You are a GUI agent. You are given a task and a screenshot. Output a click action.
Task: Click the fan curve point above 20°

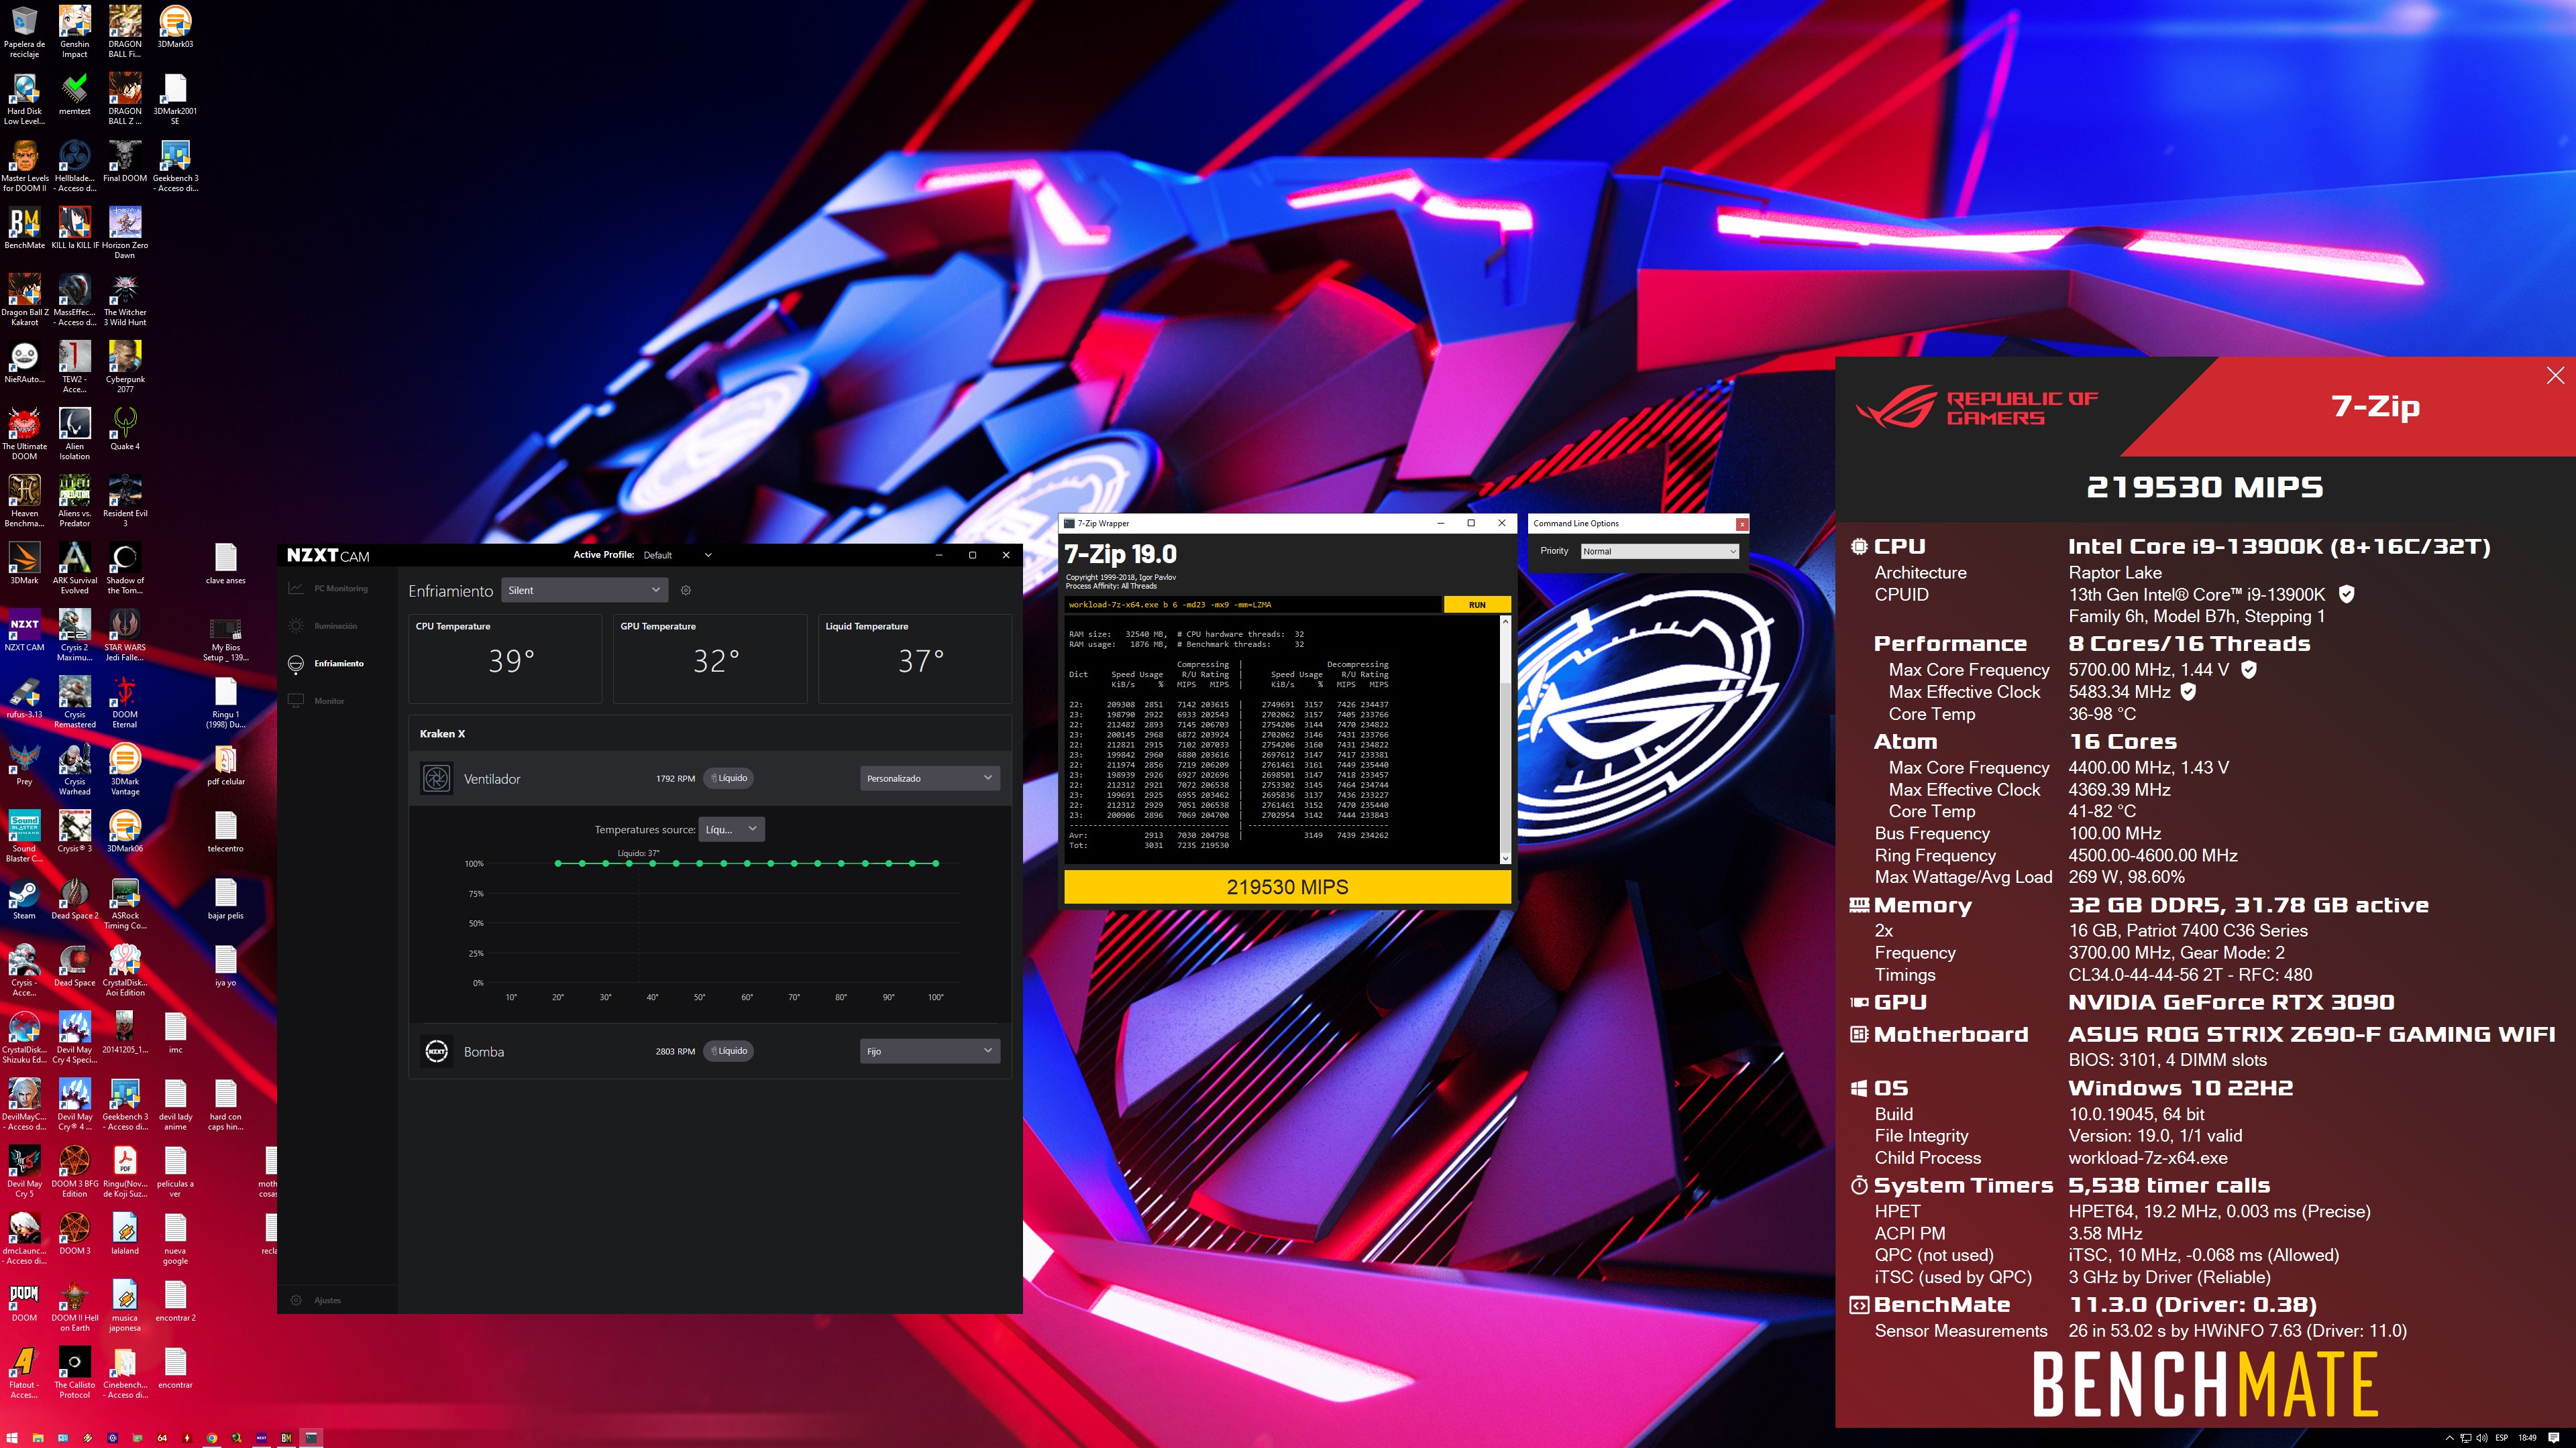[558, 863]
